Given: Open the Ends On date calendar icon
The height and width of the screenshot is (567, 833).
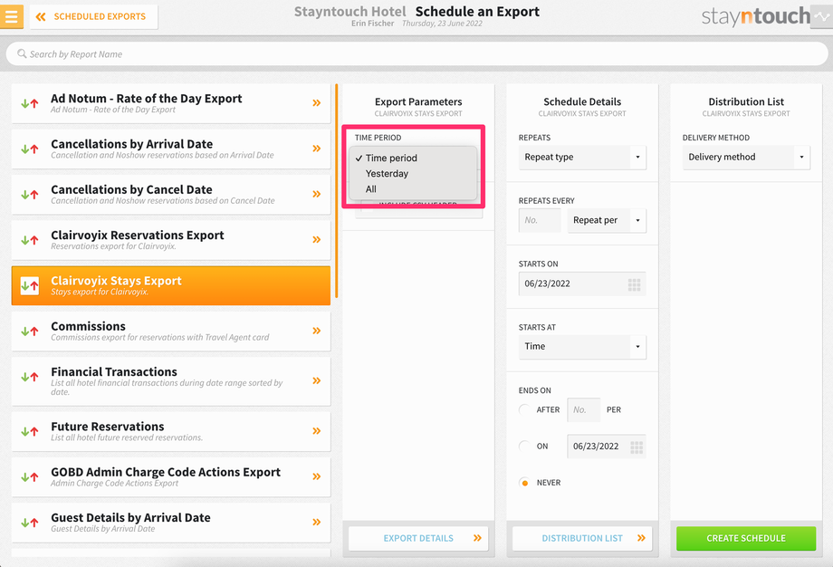Looking at the screenshot, I should pos(637,447).
